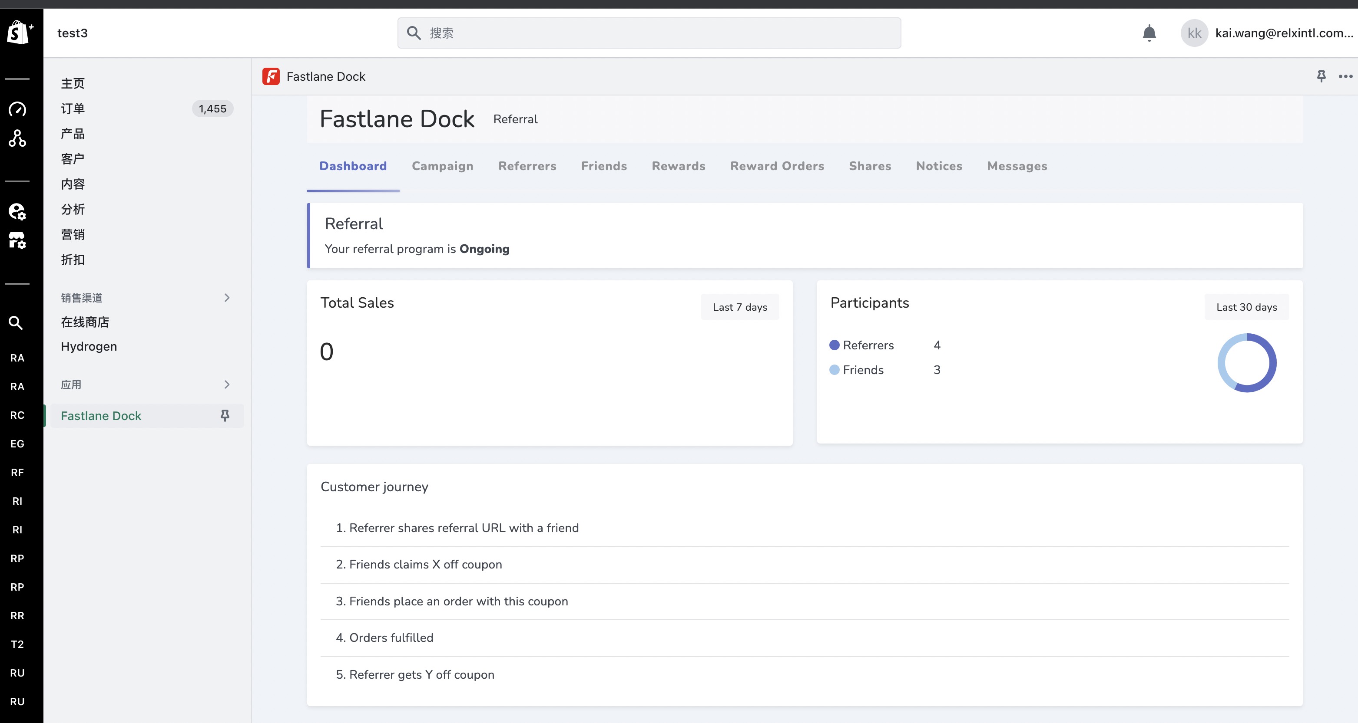Open the T2 store shortcut in rail
Viewport: 1358px width, 723px height.
coord(17,644)
